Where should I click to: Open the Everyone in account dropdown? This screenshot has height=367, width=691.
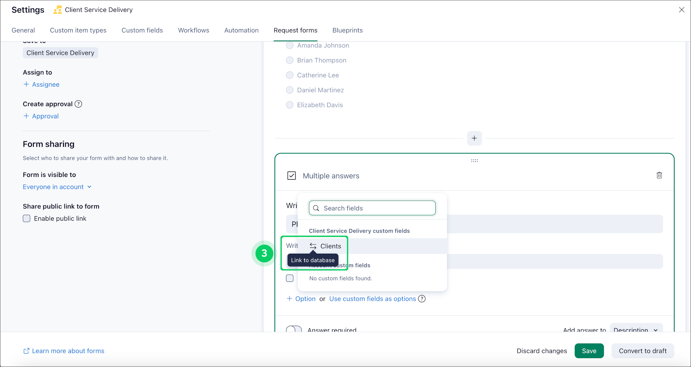point(57,187)
